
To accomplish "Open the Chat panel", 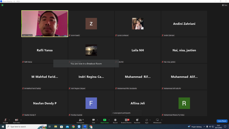I will click(93, 121).
